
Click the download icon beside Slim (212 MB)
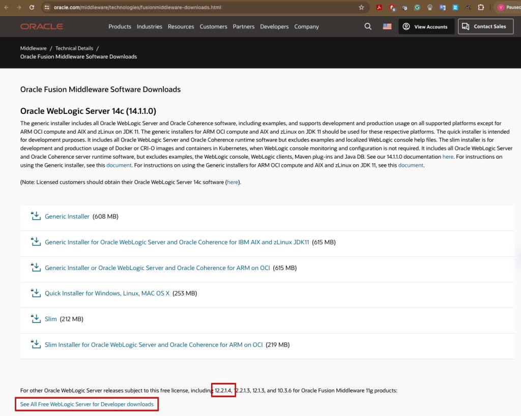point(36,319)
